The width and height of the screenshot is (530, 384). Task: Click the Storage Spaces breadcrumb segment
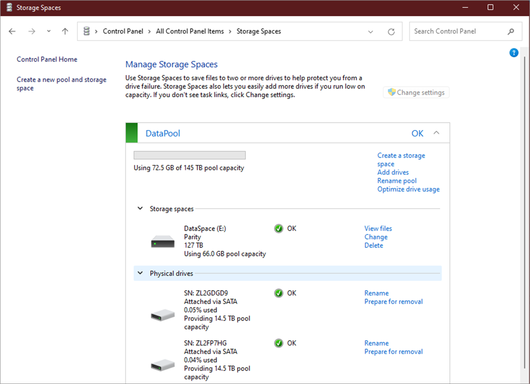tap(259, 31)
